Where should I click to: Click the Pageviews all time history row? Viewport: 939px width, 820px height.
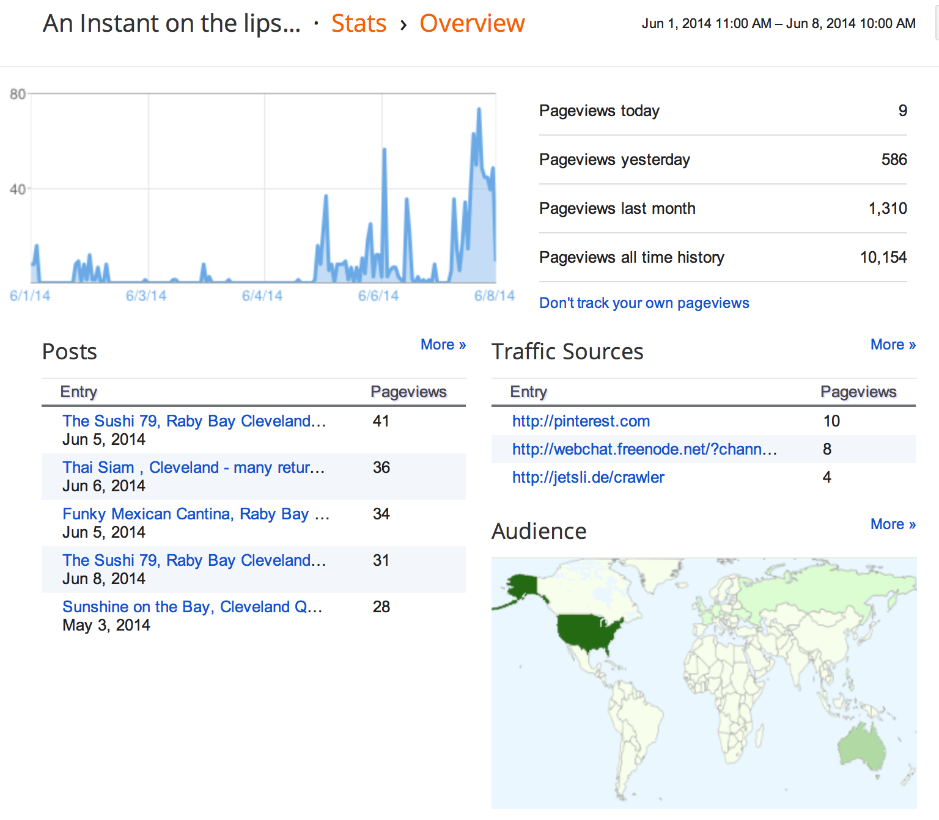pos(721,257)
